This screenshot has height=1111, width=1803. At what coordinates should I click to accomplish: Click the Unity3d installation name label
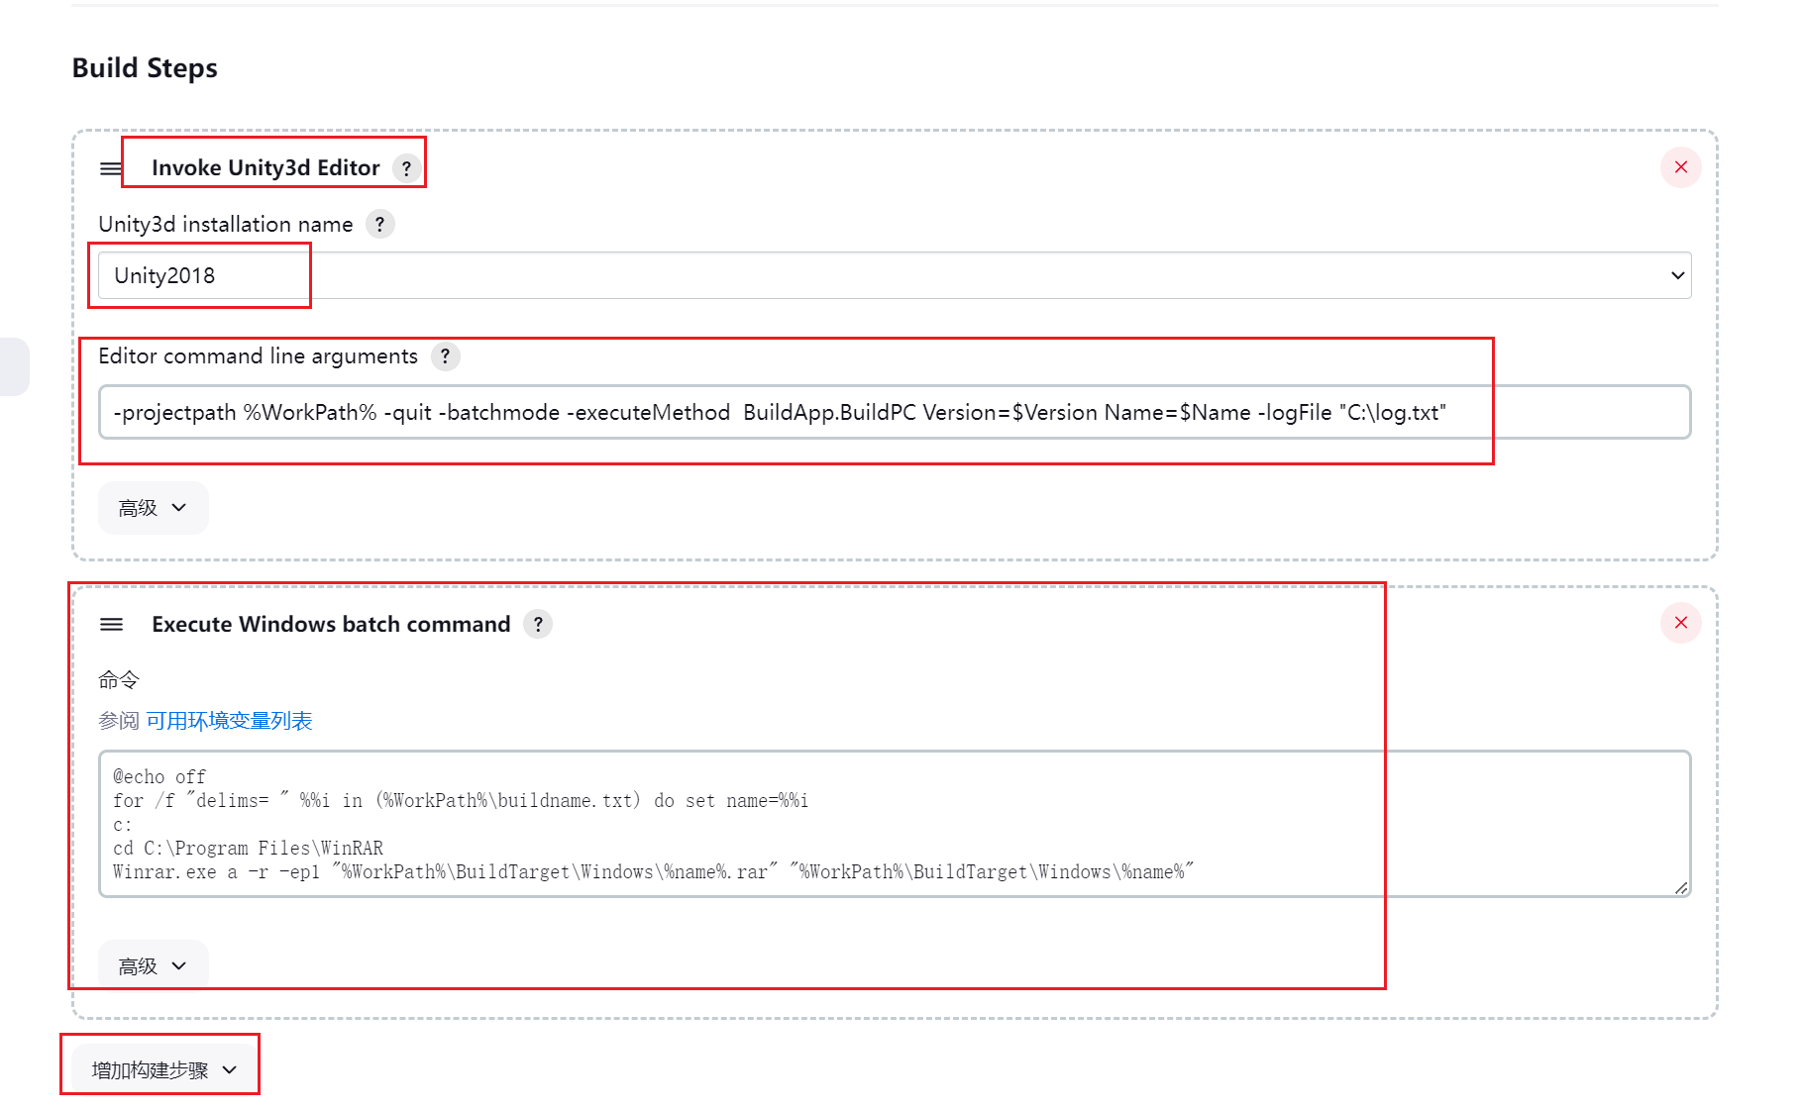click(226, 225)
